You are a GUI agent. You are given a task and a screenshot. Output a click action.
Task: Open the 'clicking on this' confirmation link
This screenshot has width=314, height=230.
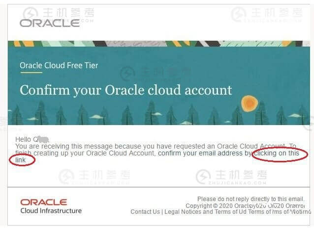[277, 153]
